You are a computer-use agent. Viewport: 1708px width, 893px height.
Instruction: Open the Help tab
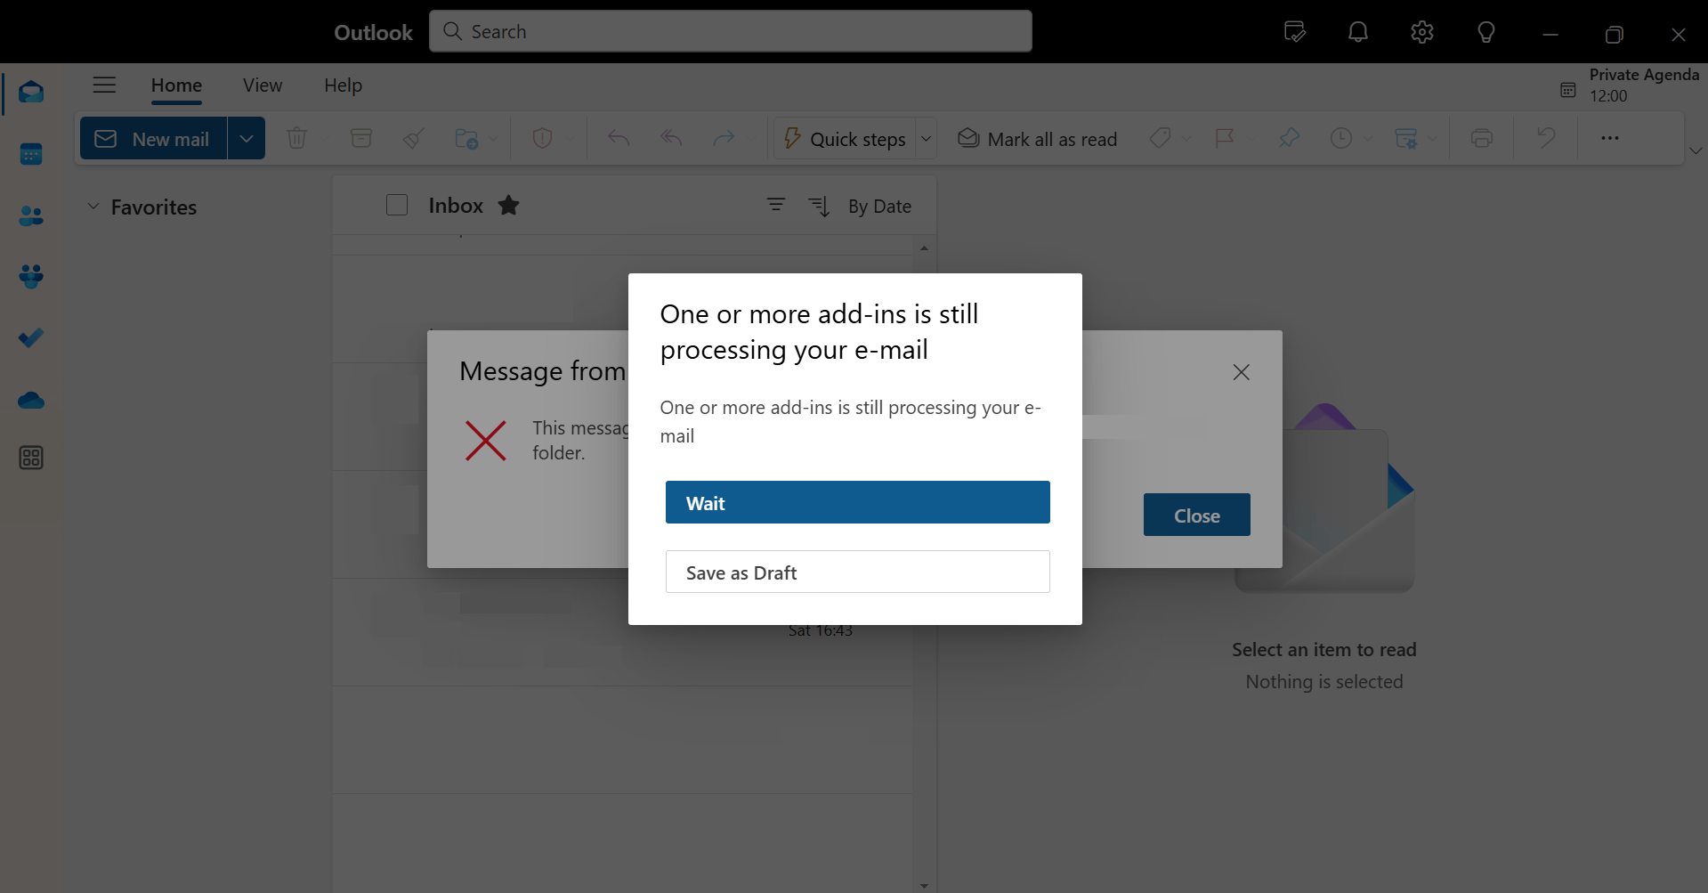(343, 85)
